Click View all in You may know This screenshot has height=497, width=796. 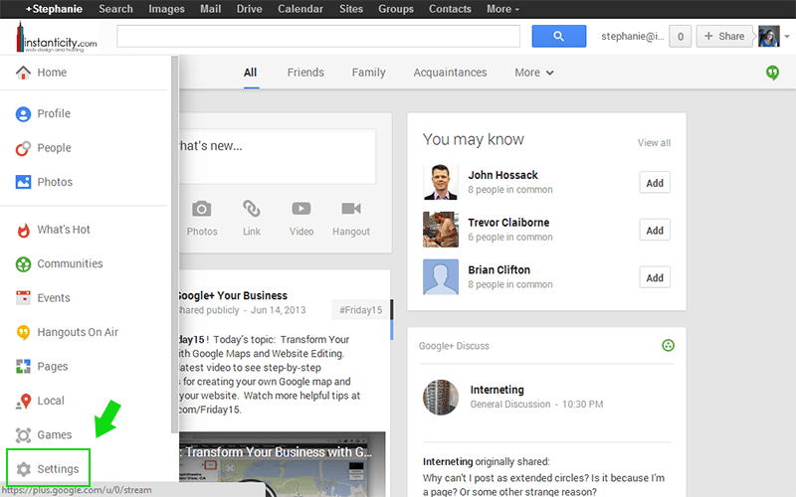click(654, 143)
